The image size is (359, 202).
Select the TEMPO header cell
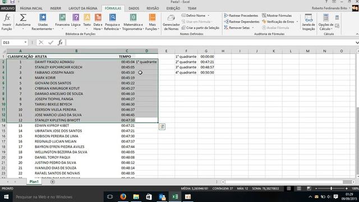click(127, 56)
